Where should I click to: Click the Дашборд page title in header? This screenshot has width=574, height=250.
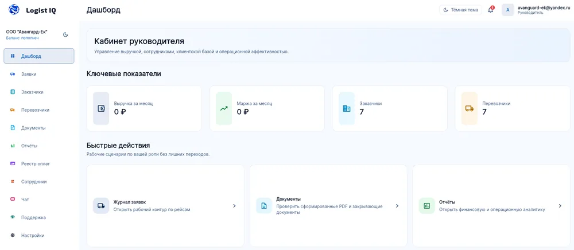click(x=103, y=10)
